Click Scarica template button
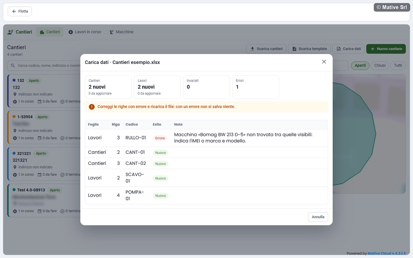The width and height of the screenshot is (413, 258). point(309,49)
